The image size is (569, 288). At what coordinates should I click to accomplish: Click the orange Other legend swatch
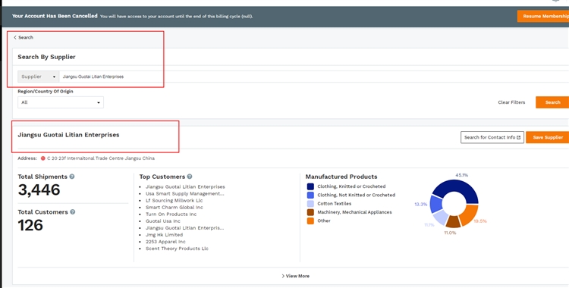click(310, 221)
